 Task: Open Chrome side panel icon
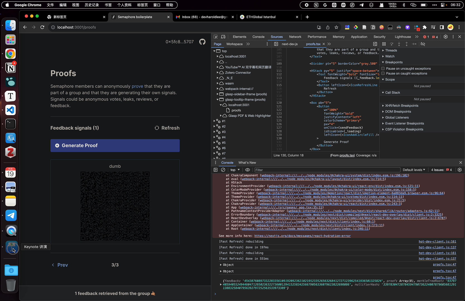click(x=442, y=27)
